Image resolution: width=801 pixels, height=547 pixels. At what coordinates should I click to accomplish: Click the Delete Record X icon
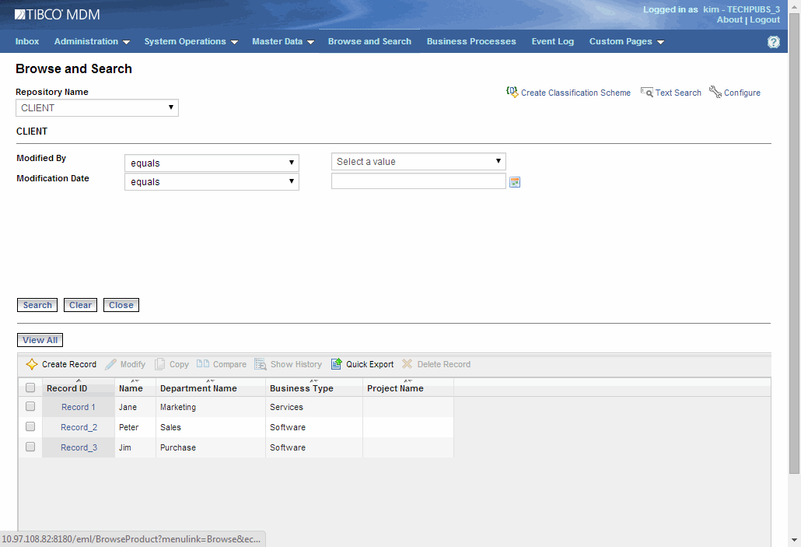pos(407,364)
